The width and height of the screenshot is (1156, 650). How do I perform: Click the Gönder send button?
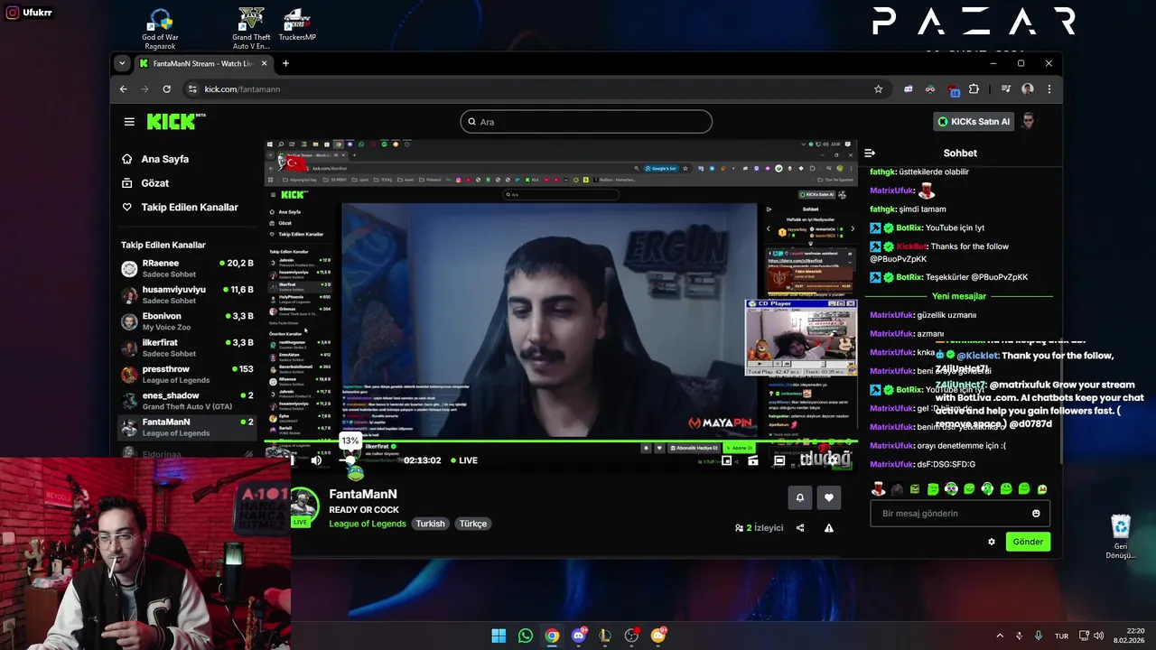pyautogui.click(x=1028, y=542)
